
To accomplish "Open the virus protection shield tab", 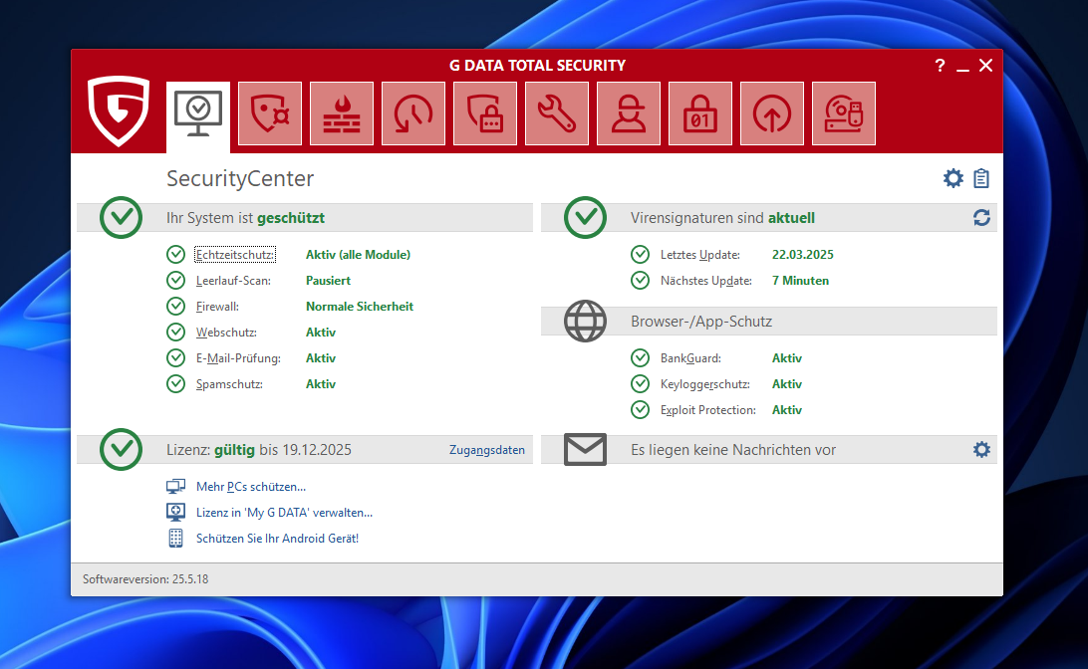I will pyautogui.click(x=270, y=113).
